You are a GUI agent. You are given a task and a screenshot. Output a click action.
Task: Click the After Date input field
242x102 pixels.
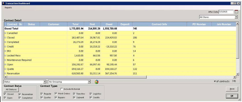[226, 12]
